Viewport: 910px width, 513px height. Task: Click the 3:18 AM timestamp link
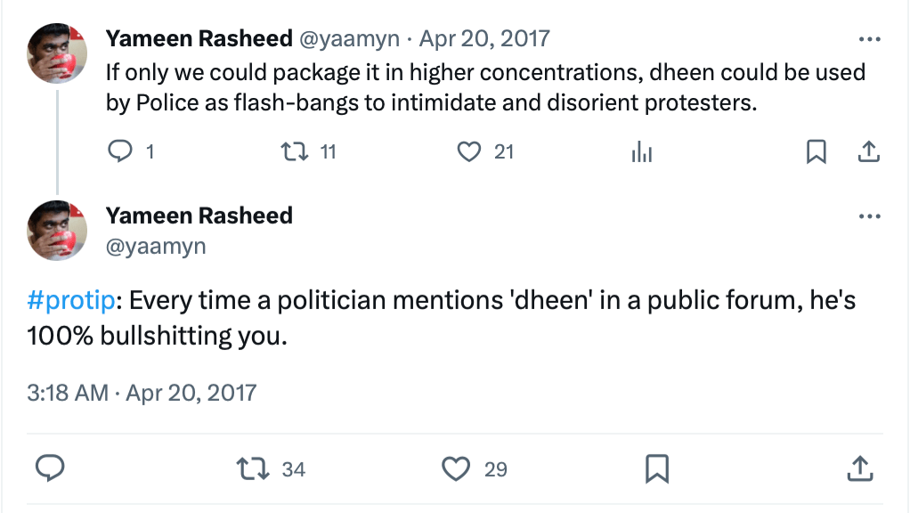pyautogui.click(x=68, y=392)
